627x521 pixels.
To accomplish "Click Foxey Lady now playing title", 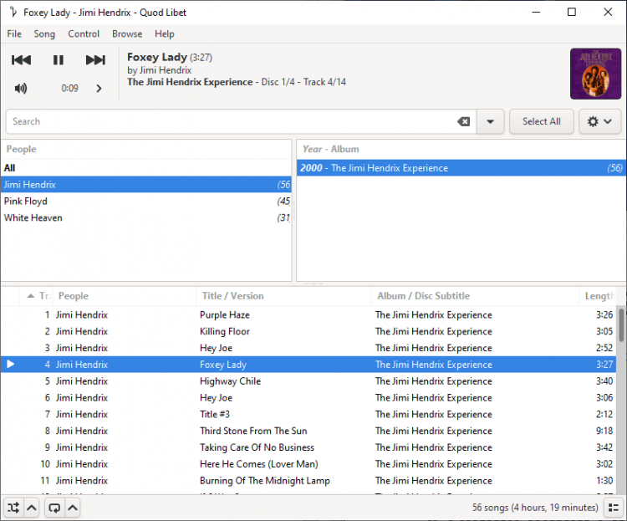I will click(x=157, y=57).
